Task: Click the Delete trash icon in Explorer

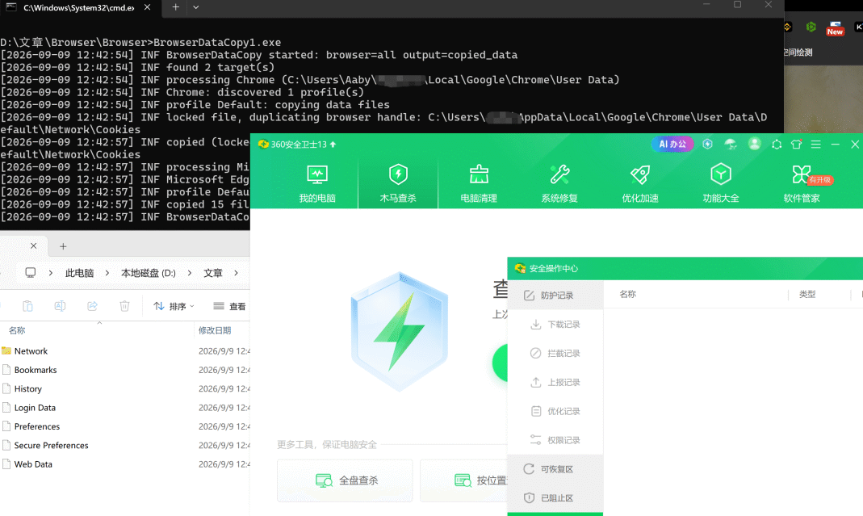Action: [124, 306]
